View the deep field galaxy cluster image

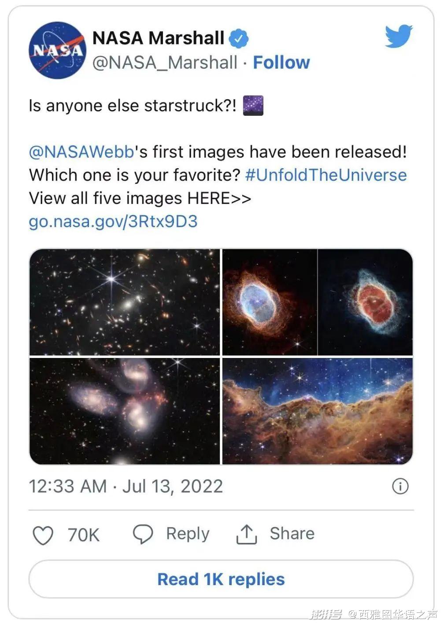pyautogui.click(x=125, y=302)
